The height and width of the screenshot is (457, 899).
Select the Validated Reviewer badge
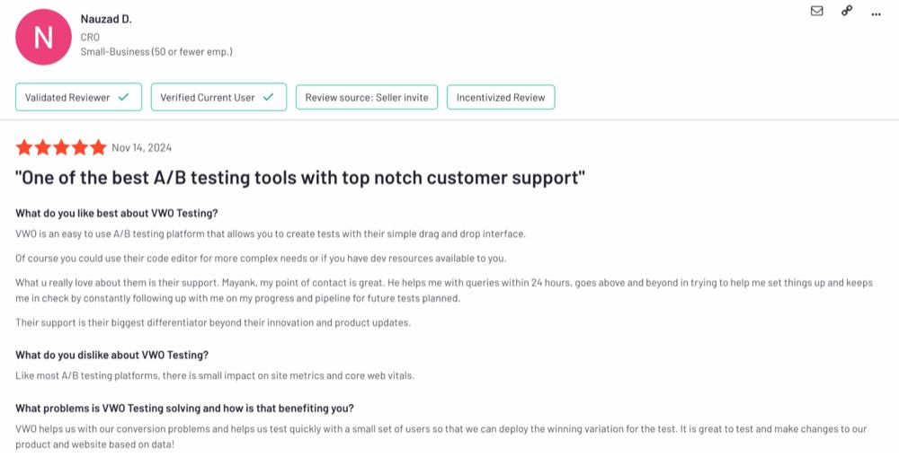pyautogui.click(x=78, y=97)
